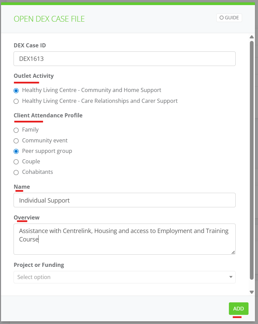Click the circle icon in GUIDE button
258x324 pixels.
[x=221, y=18]
